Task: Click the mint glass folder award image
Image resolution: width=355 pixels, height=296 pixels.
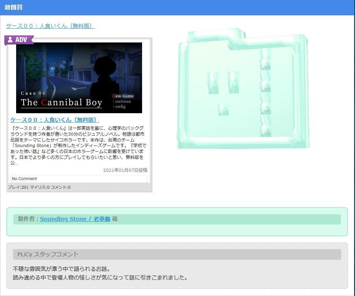Action: click(243, 88)
